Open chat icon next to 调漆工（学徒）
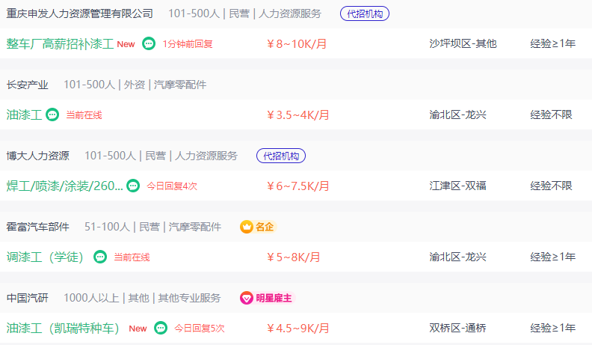Screen dimensions: 592x345 [x=100, y=257]
